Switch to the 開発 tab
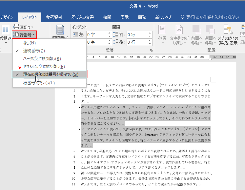The height and width of the screenshot is (190, 245). [x=142, y=17]
